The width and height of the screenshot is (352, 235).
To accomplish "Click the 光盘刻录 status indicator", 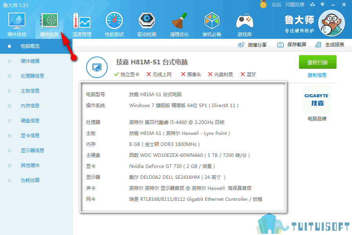I will click(x=220, y=74).
